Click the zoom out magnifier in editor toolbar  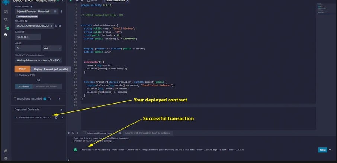(77, 1)
